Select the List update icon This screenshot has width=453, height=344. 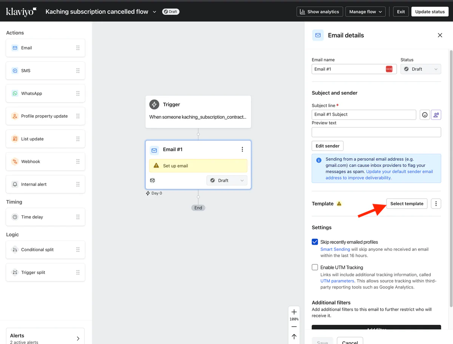point(15,139)
